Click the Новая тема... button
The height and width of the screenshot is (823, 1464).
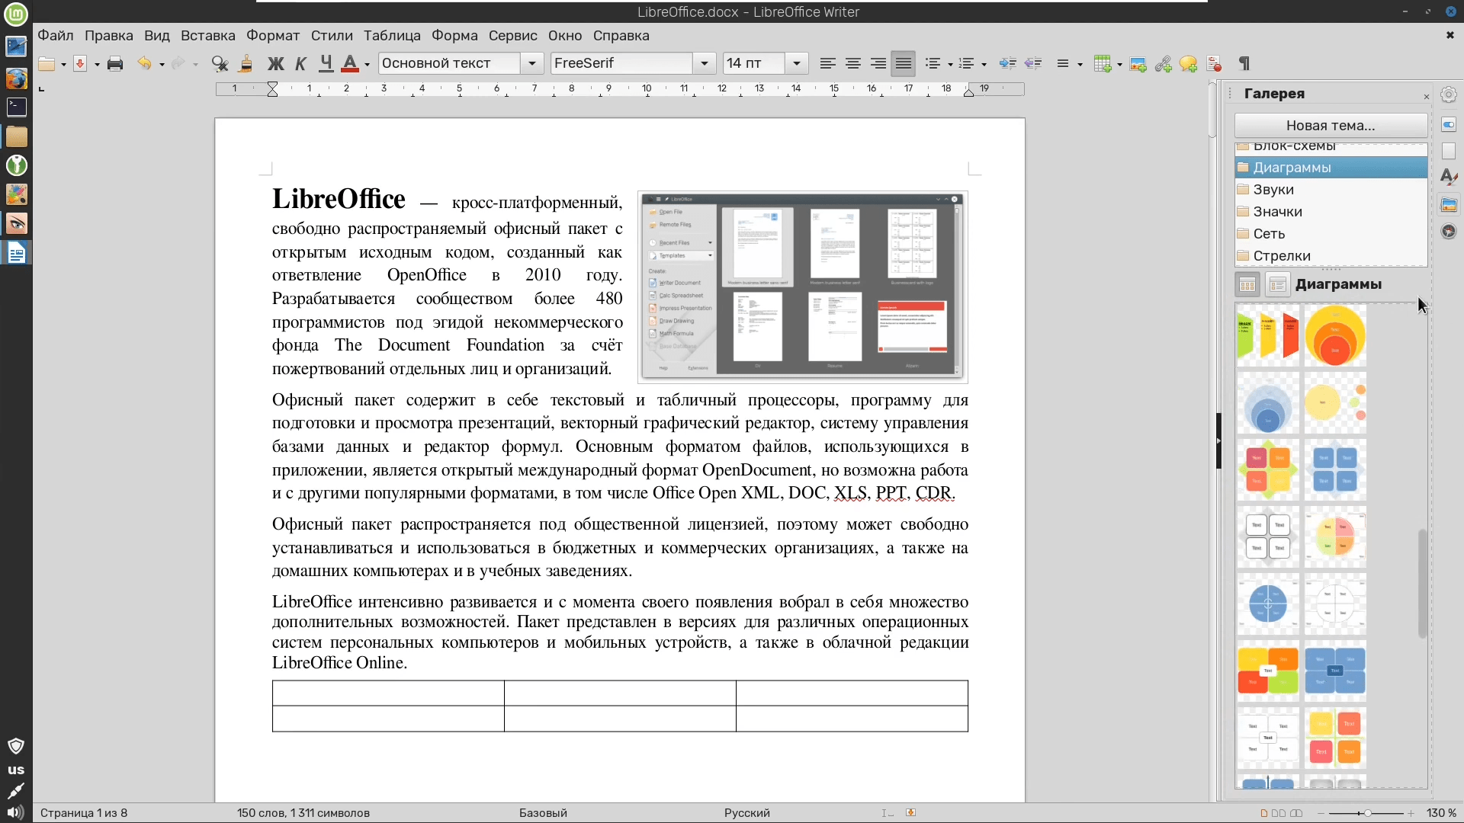click(1331, 126)
